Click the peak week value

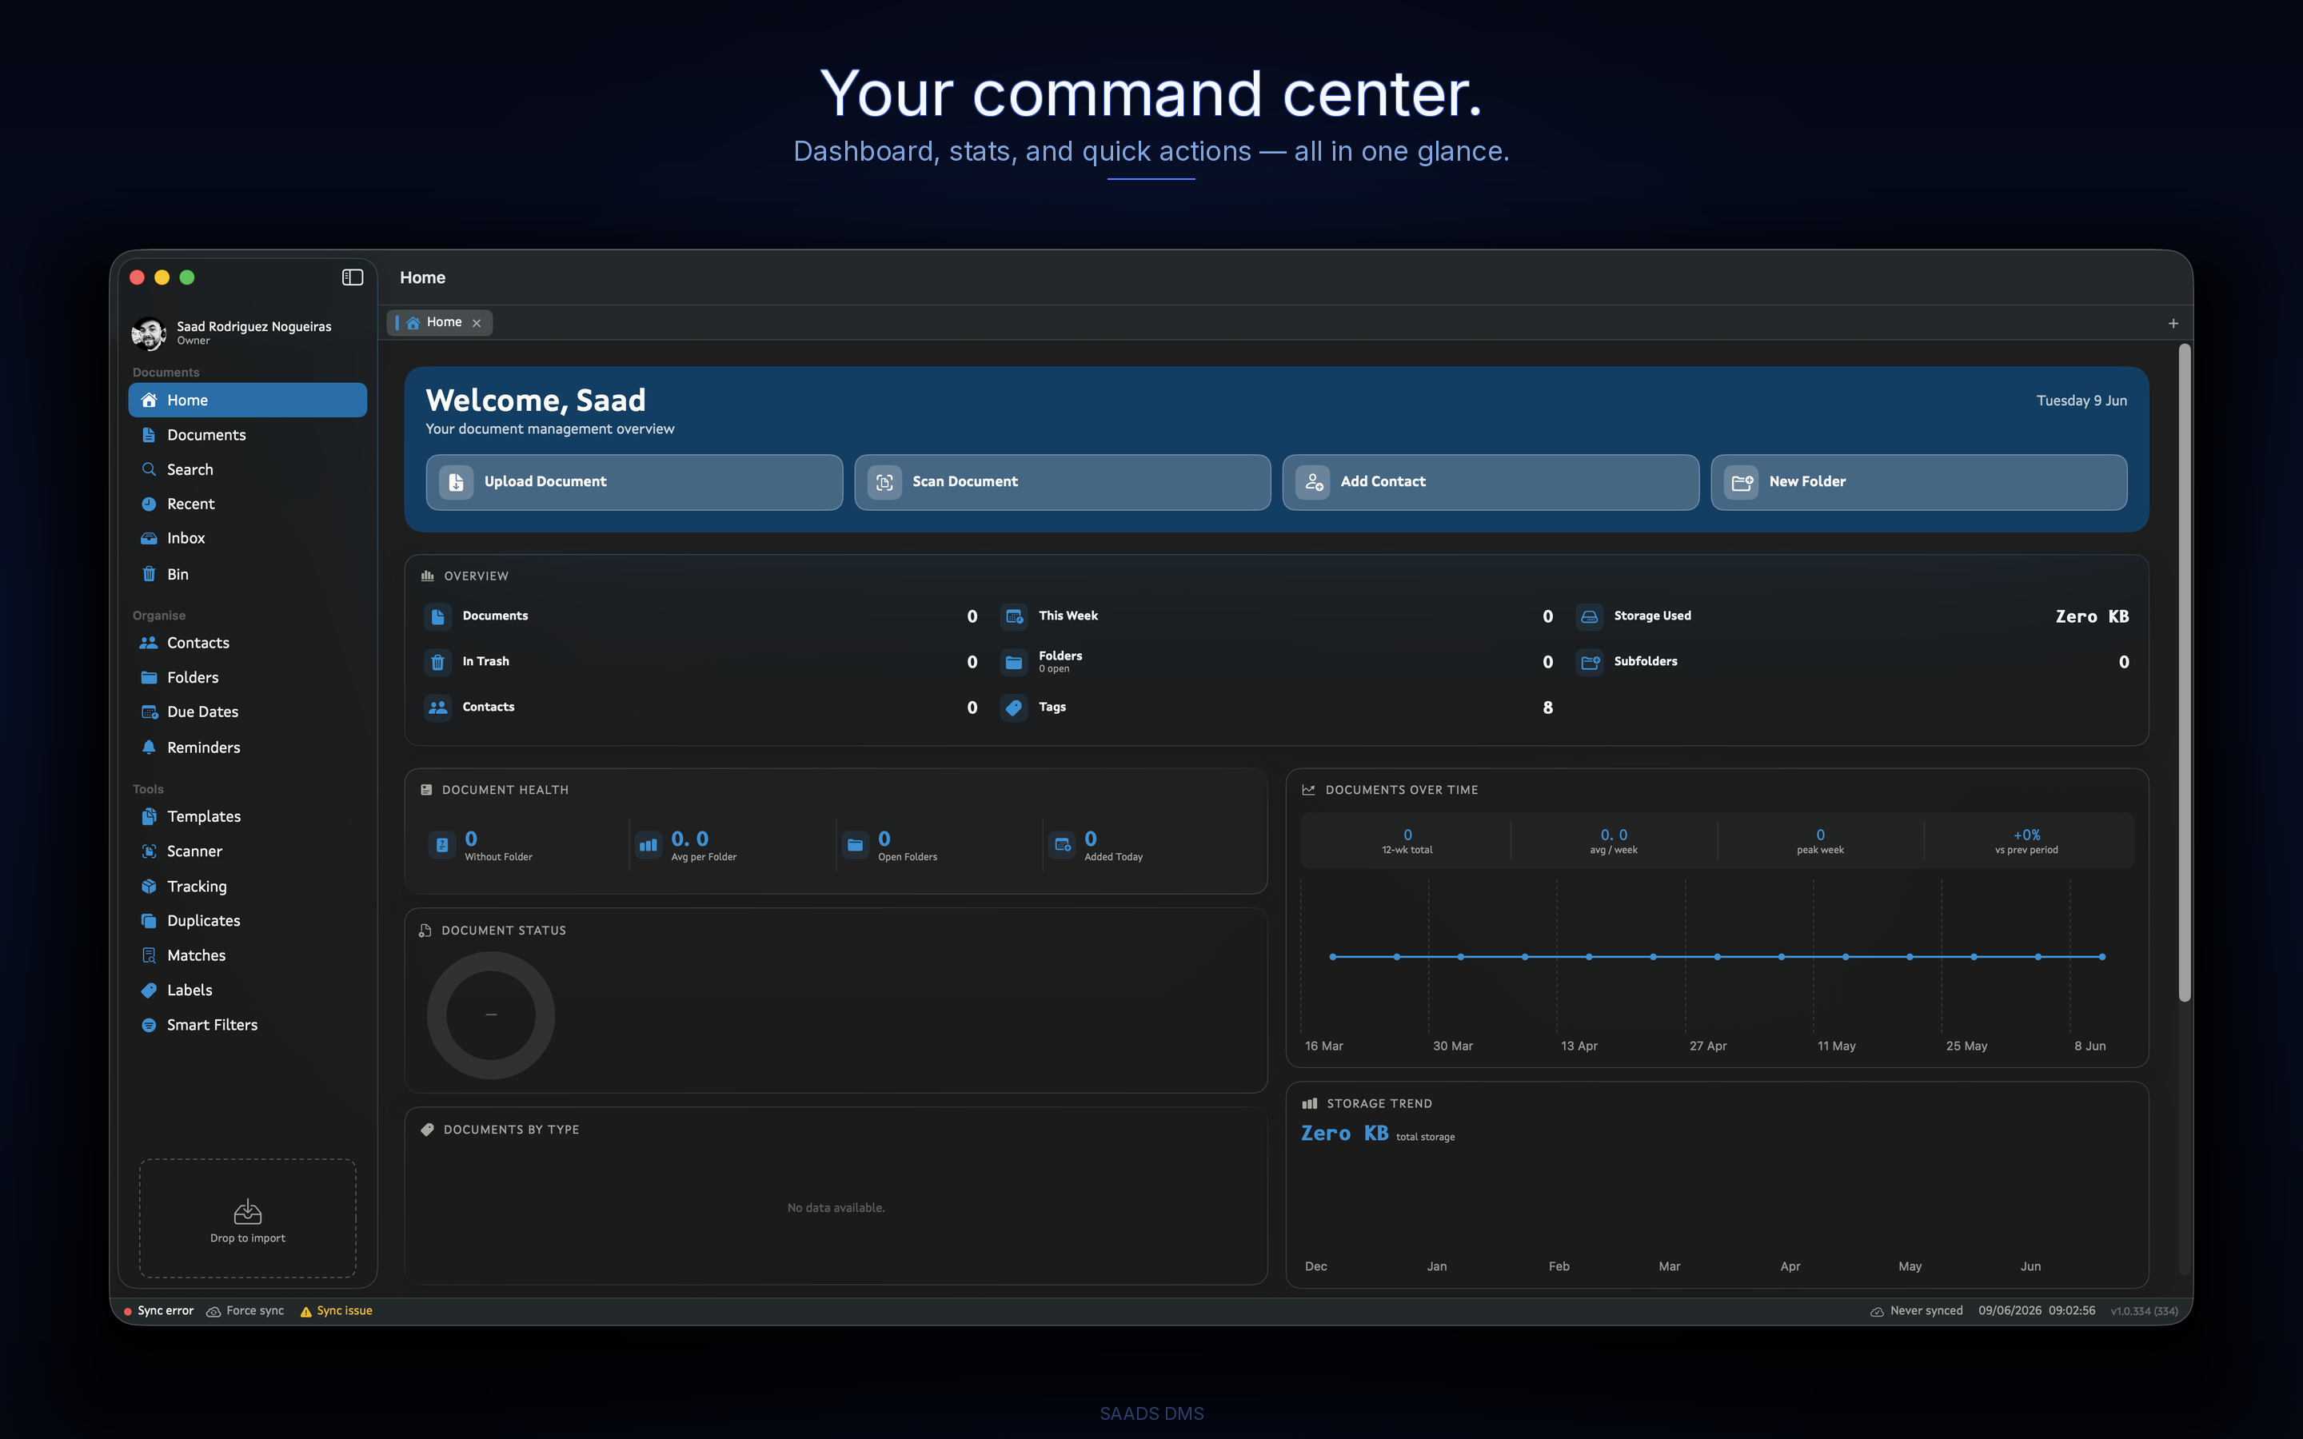1819,835
